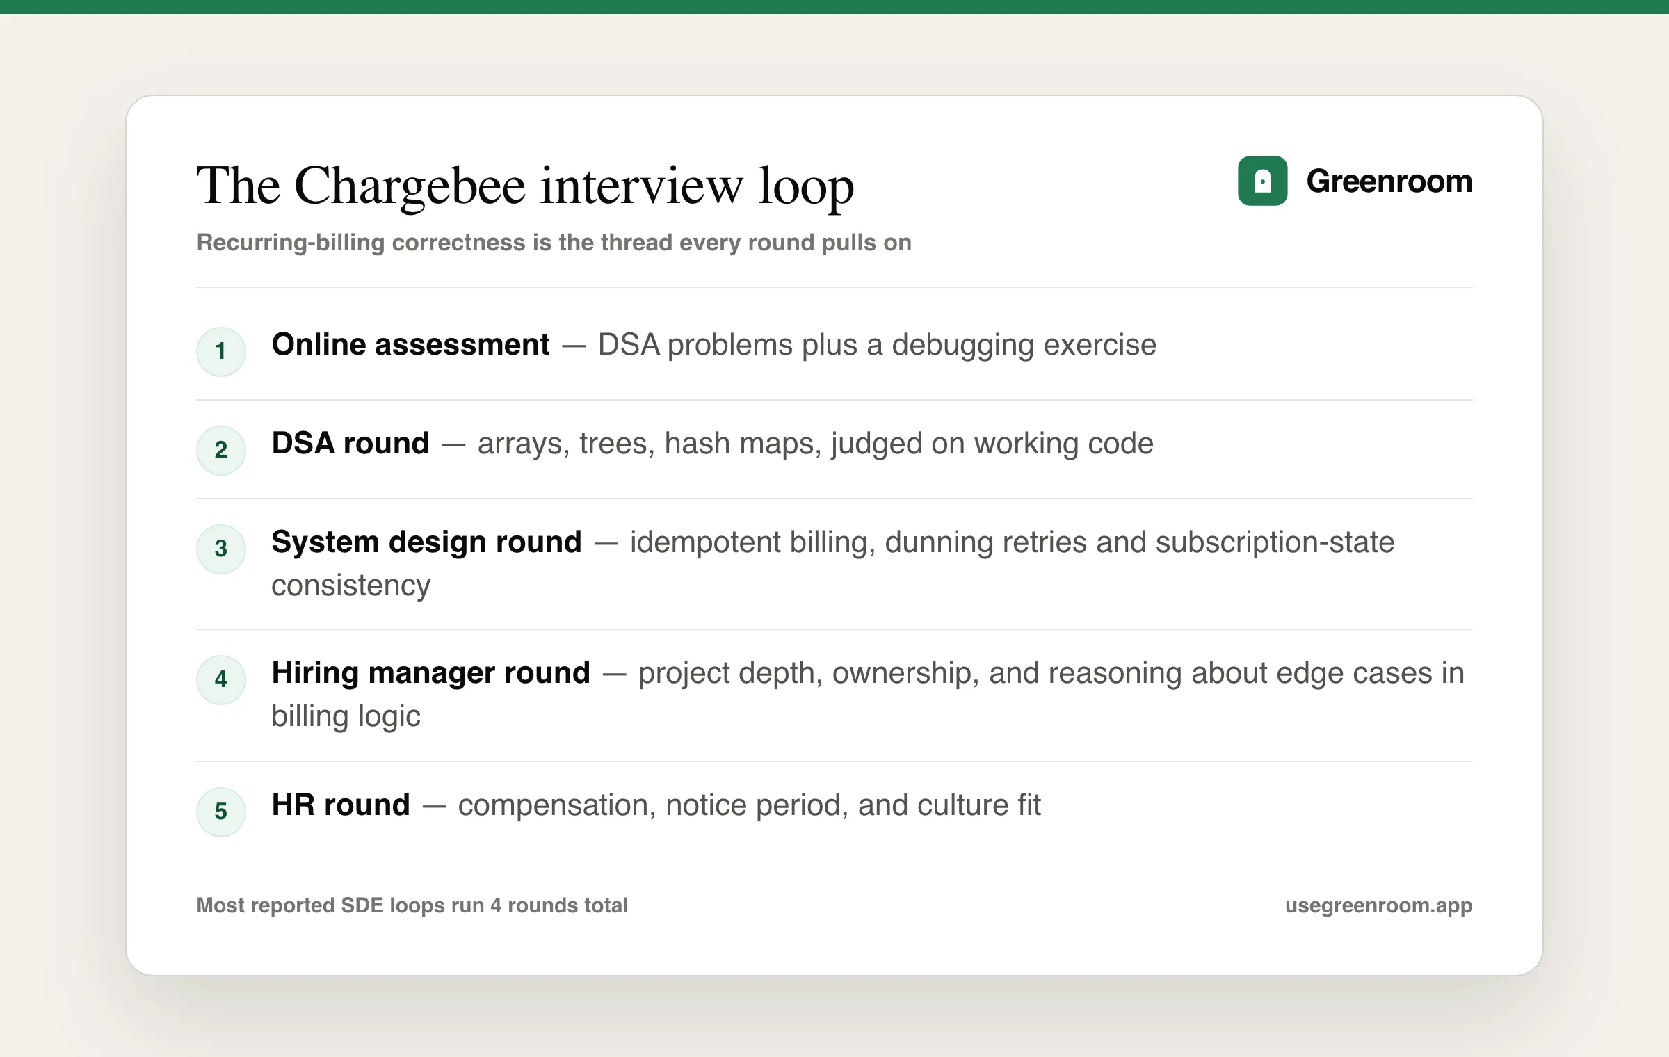Select the 'HR round' heading

[341, 805]
